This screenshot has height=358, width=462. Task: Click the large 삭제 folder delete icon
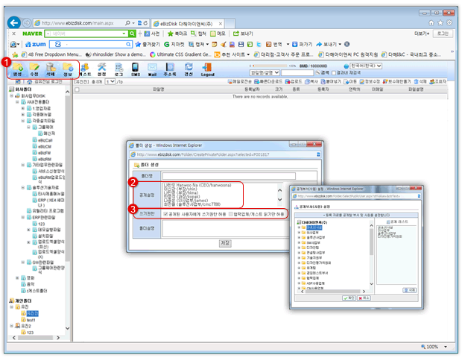click(x=51, y=69)
